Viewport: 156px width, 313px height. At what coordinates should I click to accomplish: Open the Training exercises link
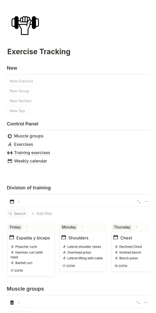click(32, 153)
